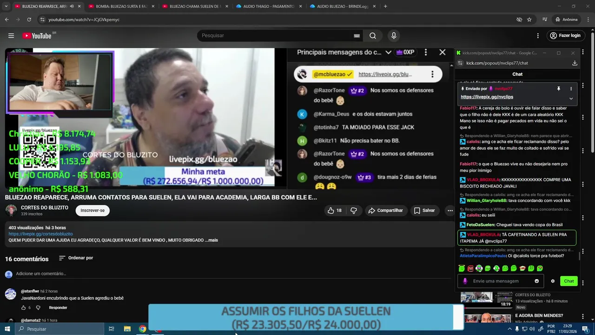Viewport: 595px width, 335px height.
Task: Open more actions beside Salvar button
Action: click(x=450, y=210)
